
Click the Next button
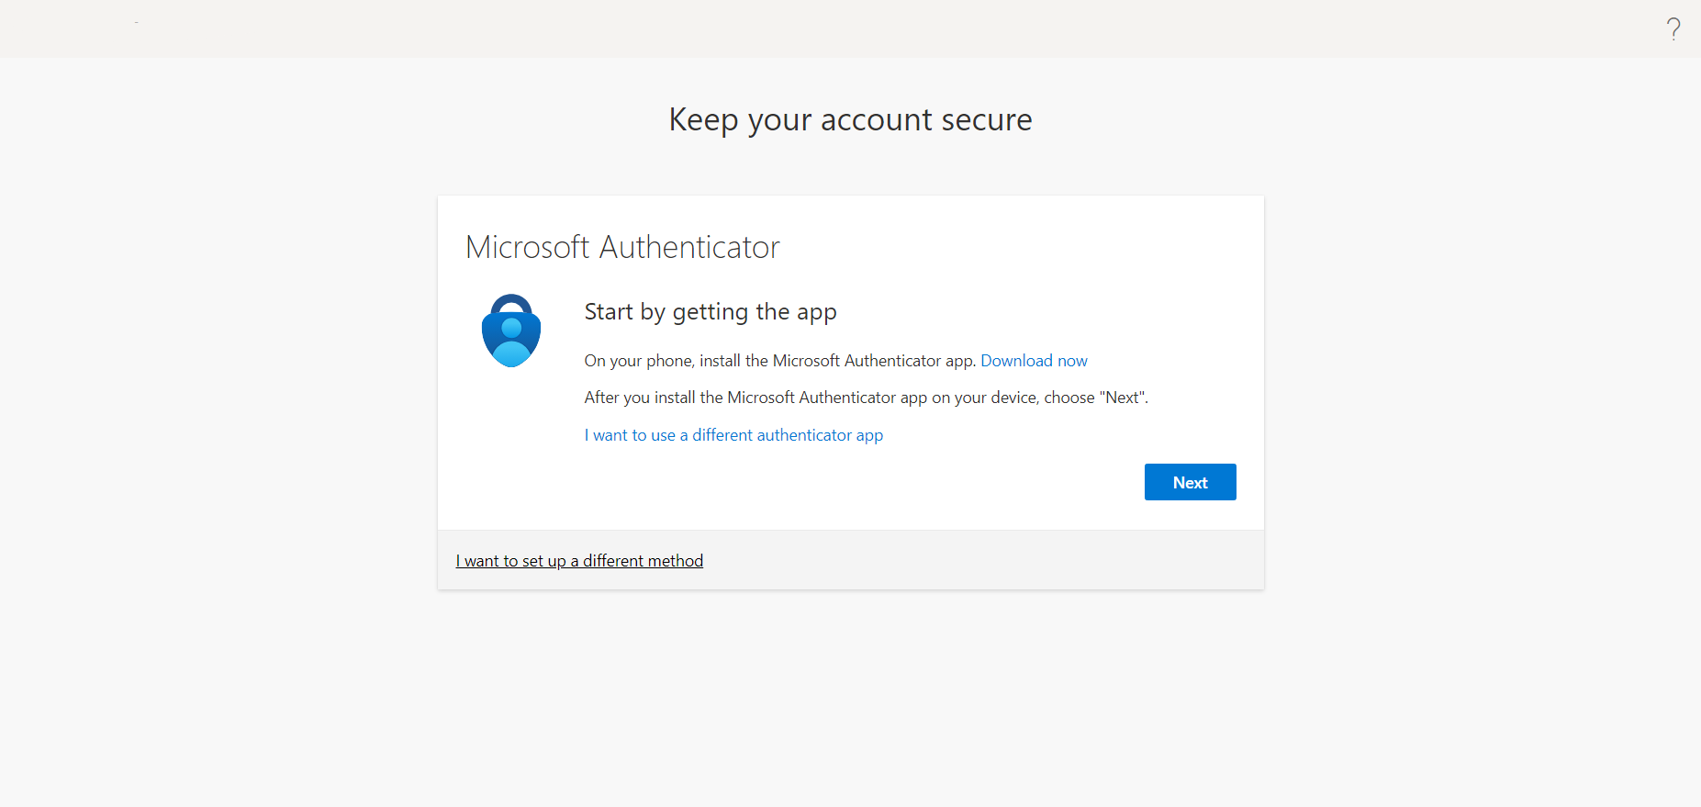tap(1190, 482)
